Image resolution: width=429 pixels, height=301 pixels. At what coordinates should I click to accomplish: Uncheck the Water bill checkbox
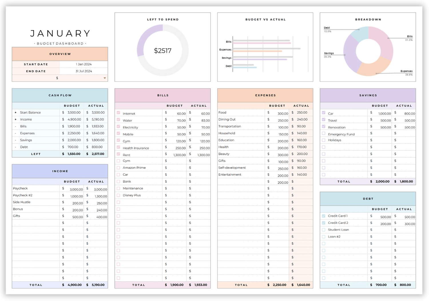(x=118, y=119)
